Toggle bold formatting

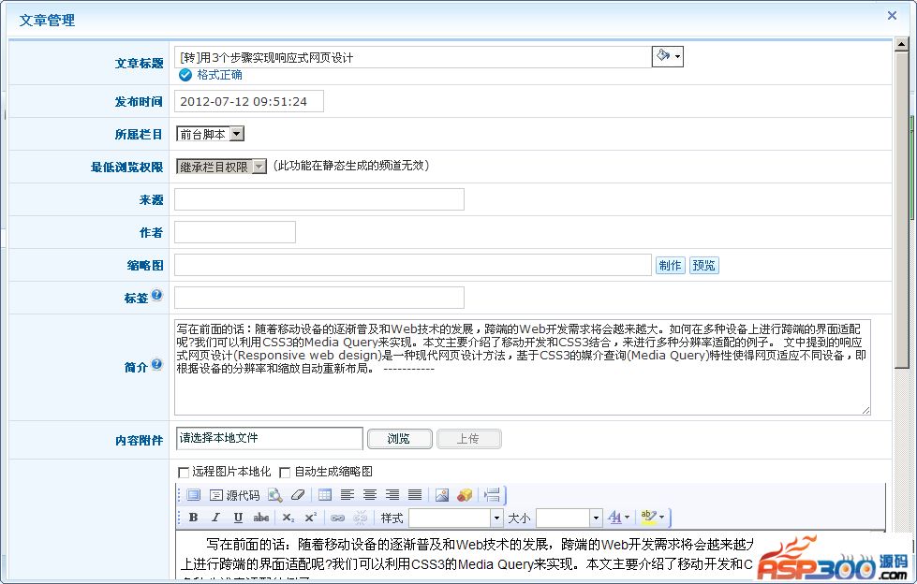194,518
